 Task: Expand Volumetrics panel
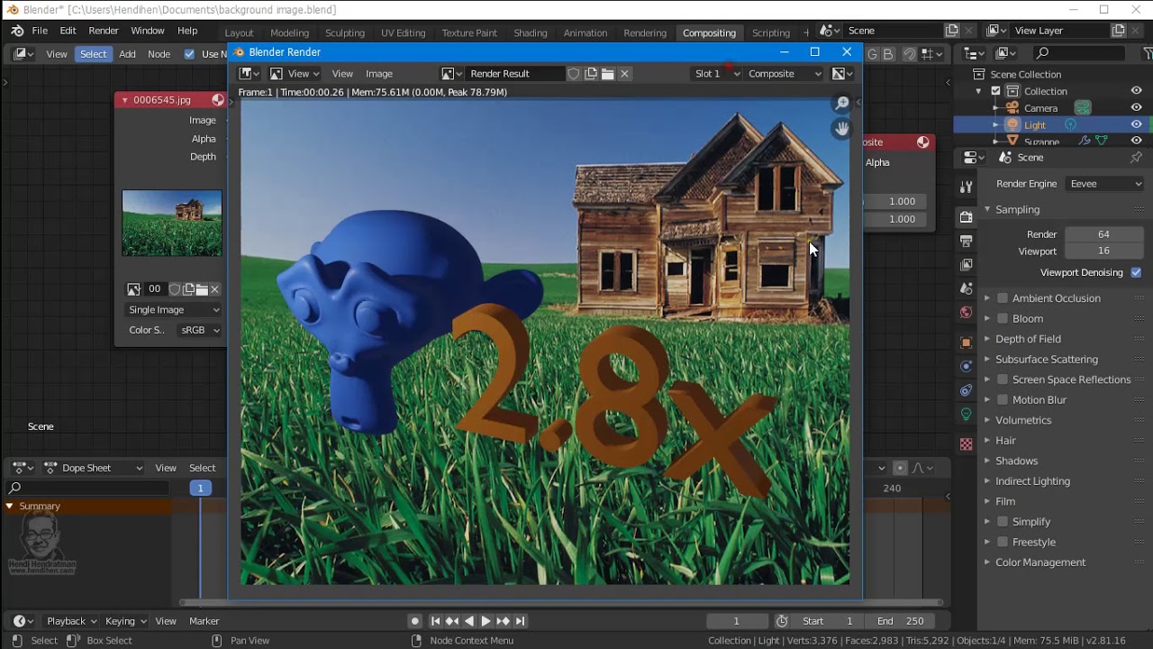[1023, 420]
